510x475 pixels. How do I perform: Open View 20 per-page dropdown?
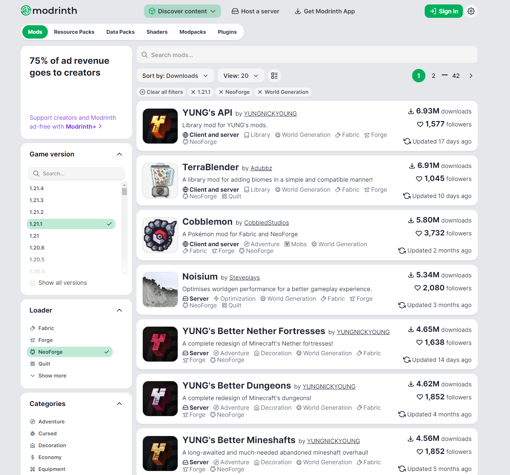click(241, 76)
